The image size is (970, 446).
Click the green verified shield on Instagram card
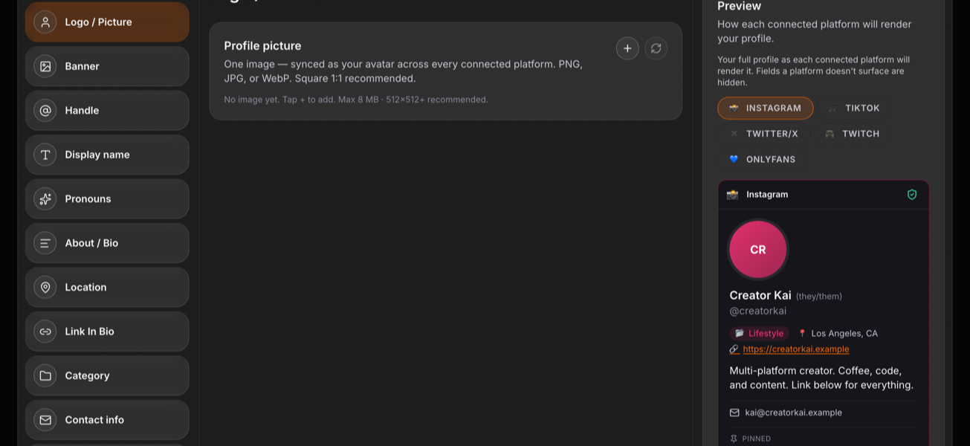point(912,194)
